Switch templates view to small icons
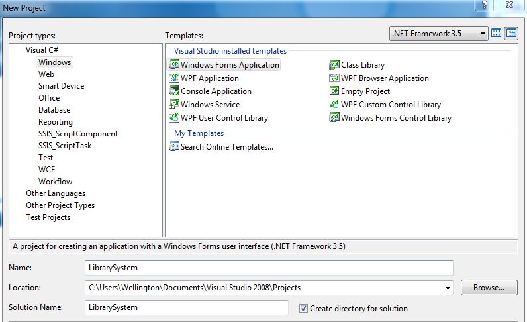The image size is (527, 322). pyautogui.click(x=511, y=34)
